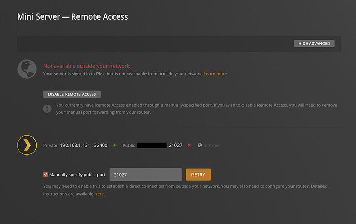Open the Learn more link
356x224 pixels.
(x=216, y=74)
